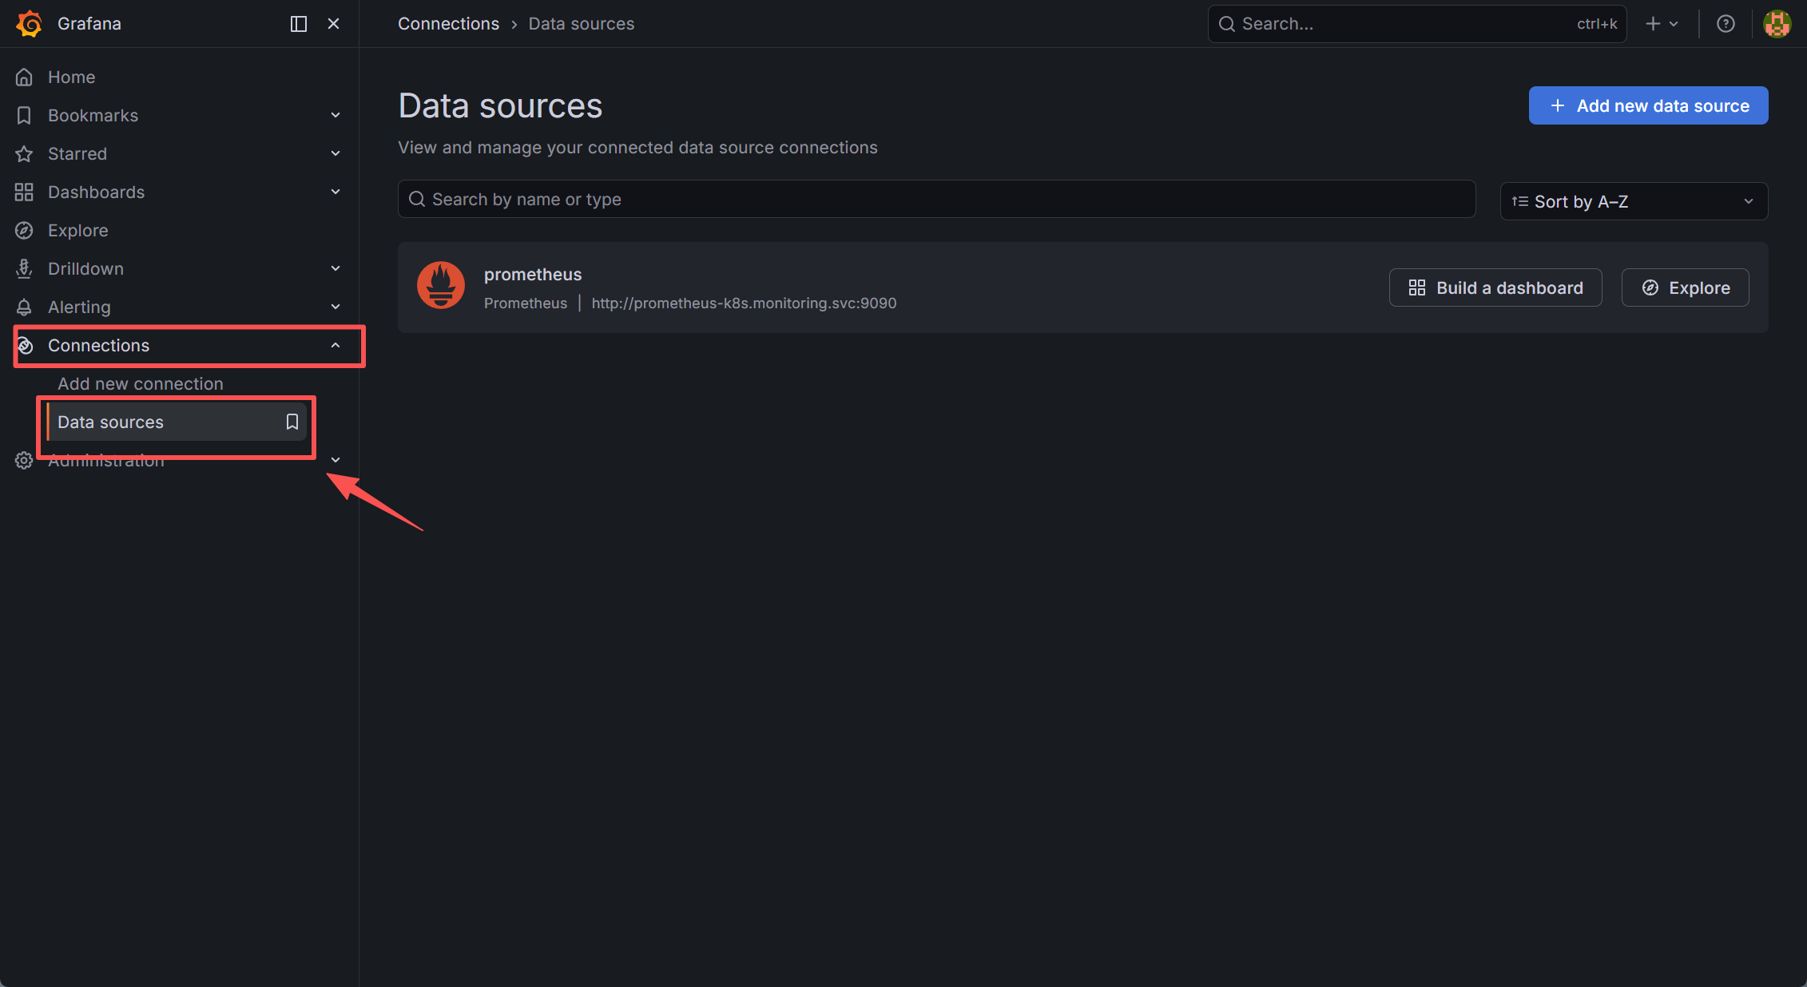1807x987 pixels.
Task: Open Explore menu item in sidebar
Action: click(x=77, y=231)
